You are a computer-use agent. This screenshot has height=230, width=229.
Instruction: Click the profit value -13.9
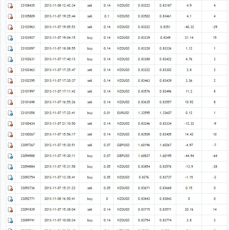[189, 167]
